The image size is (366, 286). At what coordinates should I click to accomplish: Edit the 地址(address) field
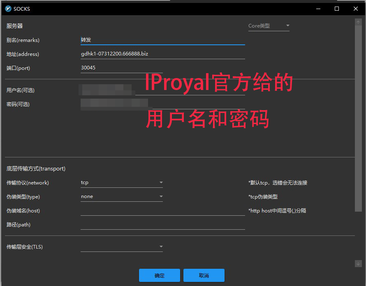[163, 54]
